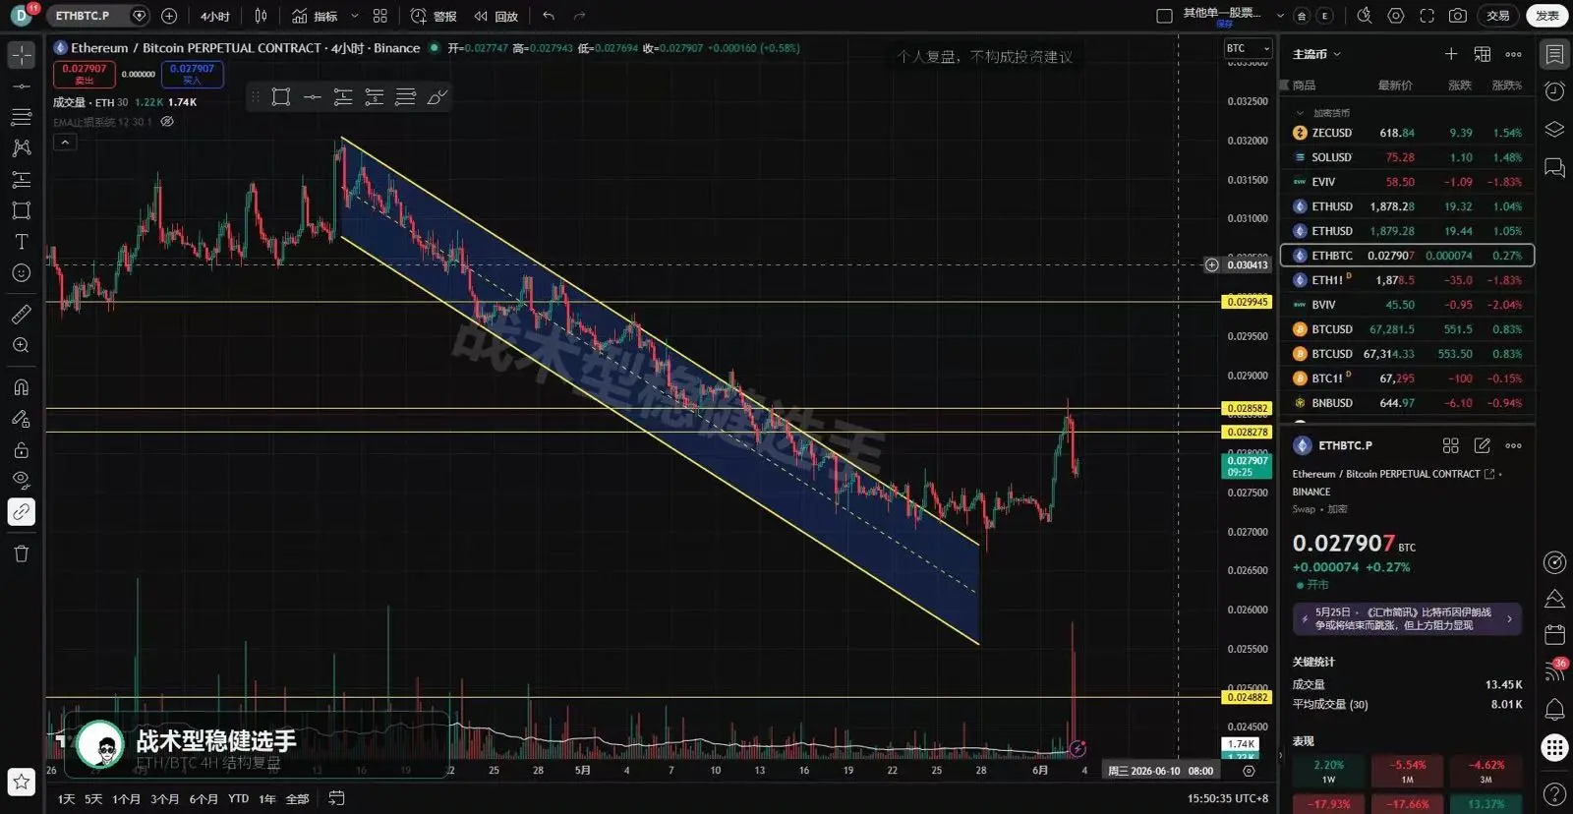This screenshot has height=814, width=1573.
Task: Collapse the indicator legend arrow
Action: pos(65,143)
